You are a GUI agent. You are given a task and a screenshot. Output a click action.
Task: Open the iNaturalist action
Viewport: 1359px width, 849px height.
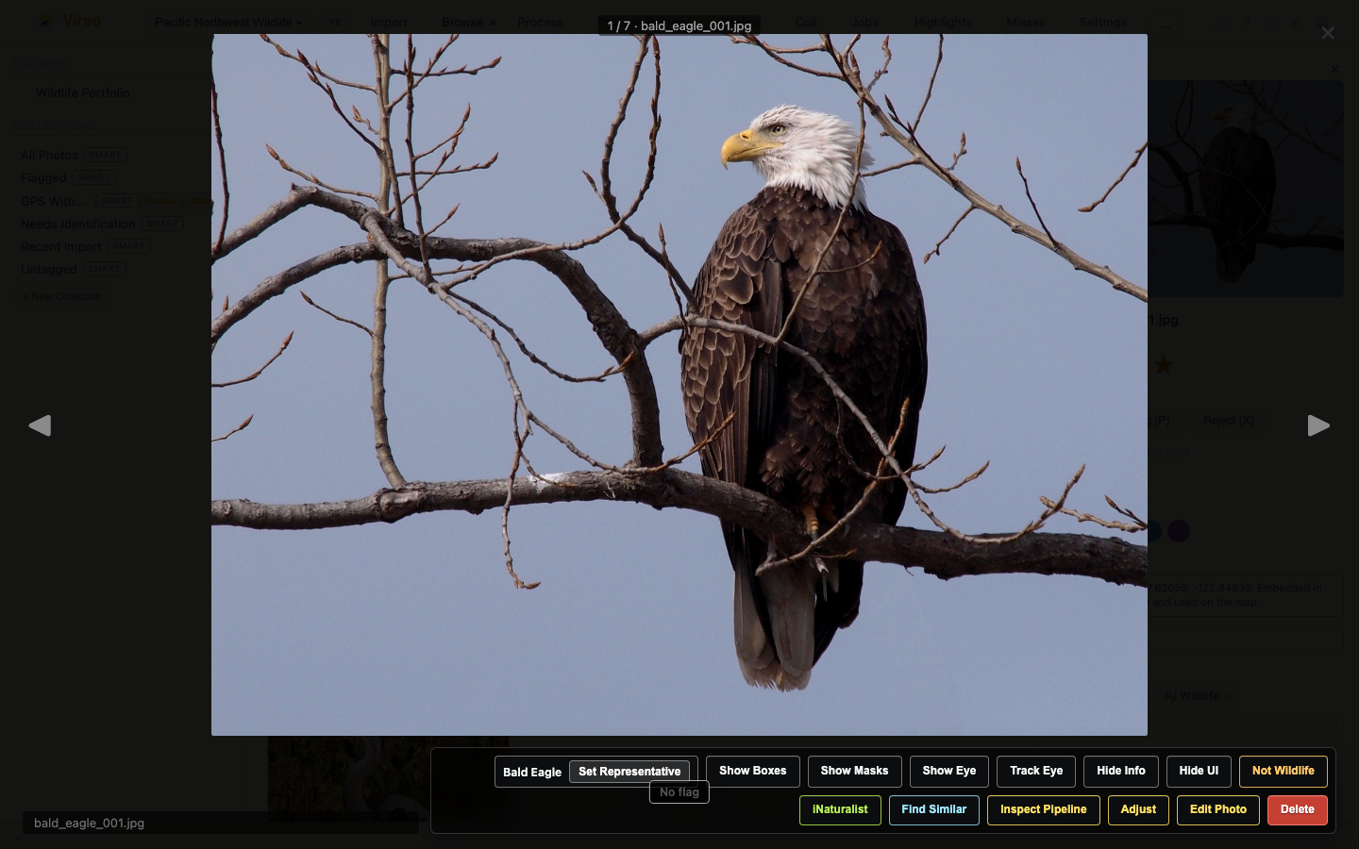840,809
